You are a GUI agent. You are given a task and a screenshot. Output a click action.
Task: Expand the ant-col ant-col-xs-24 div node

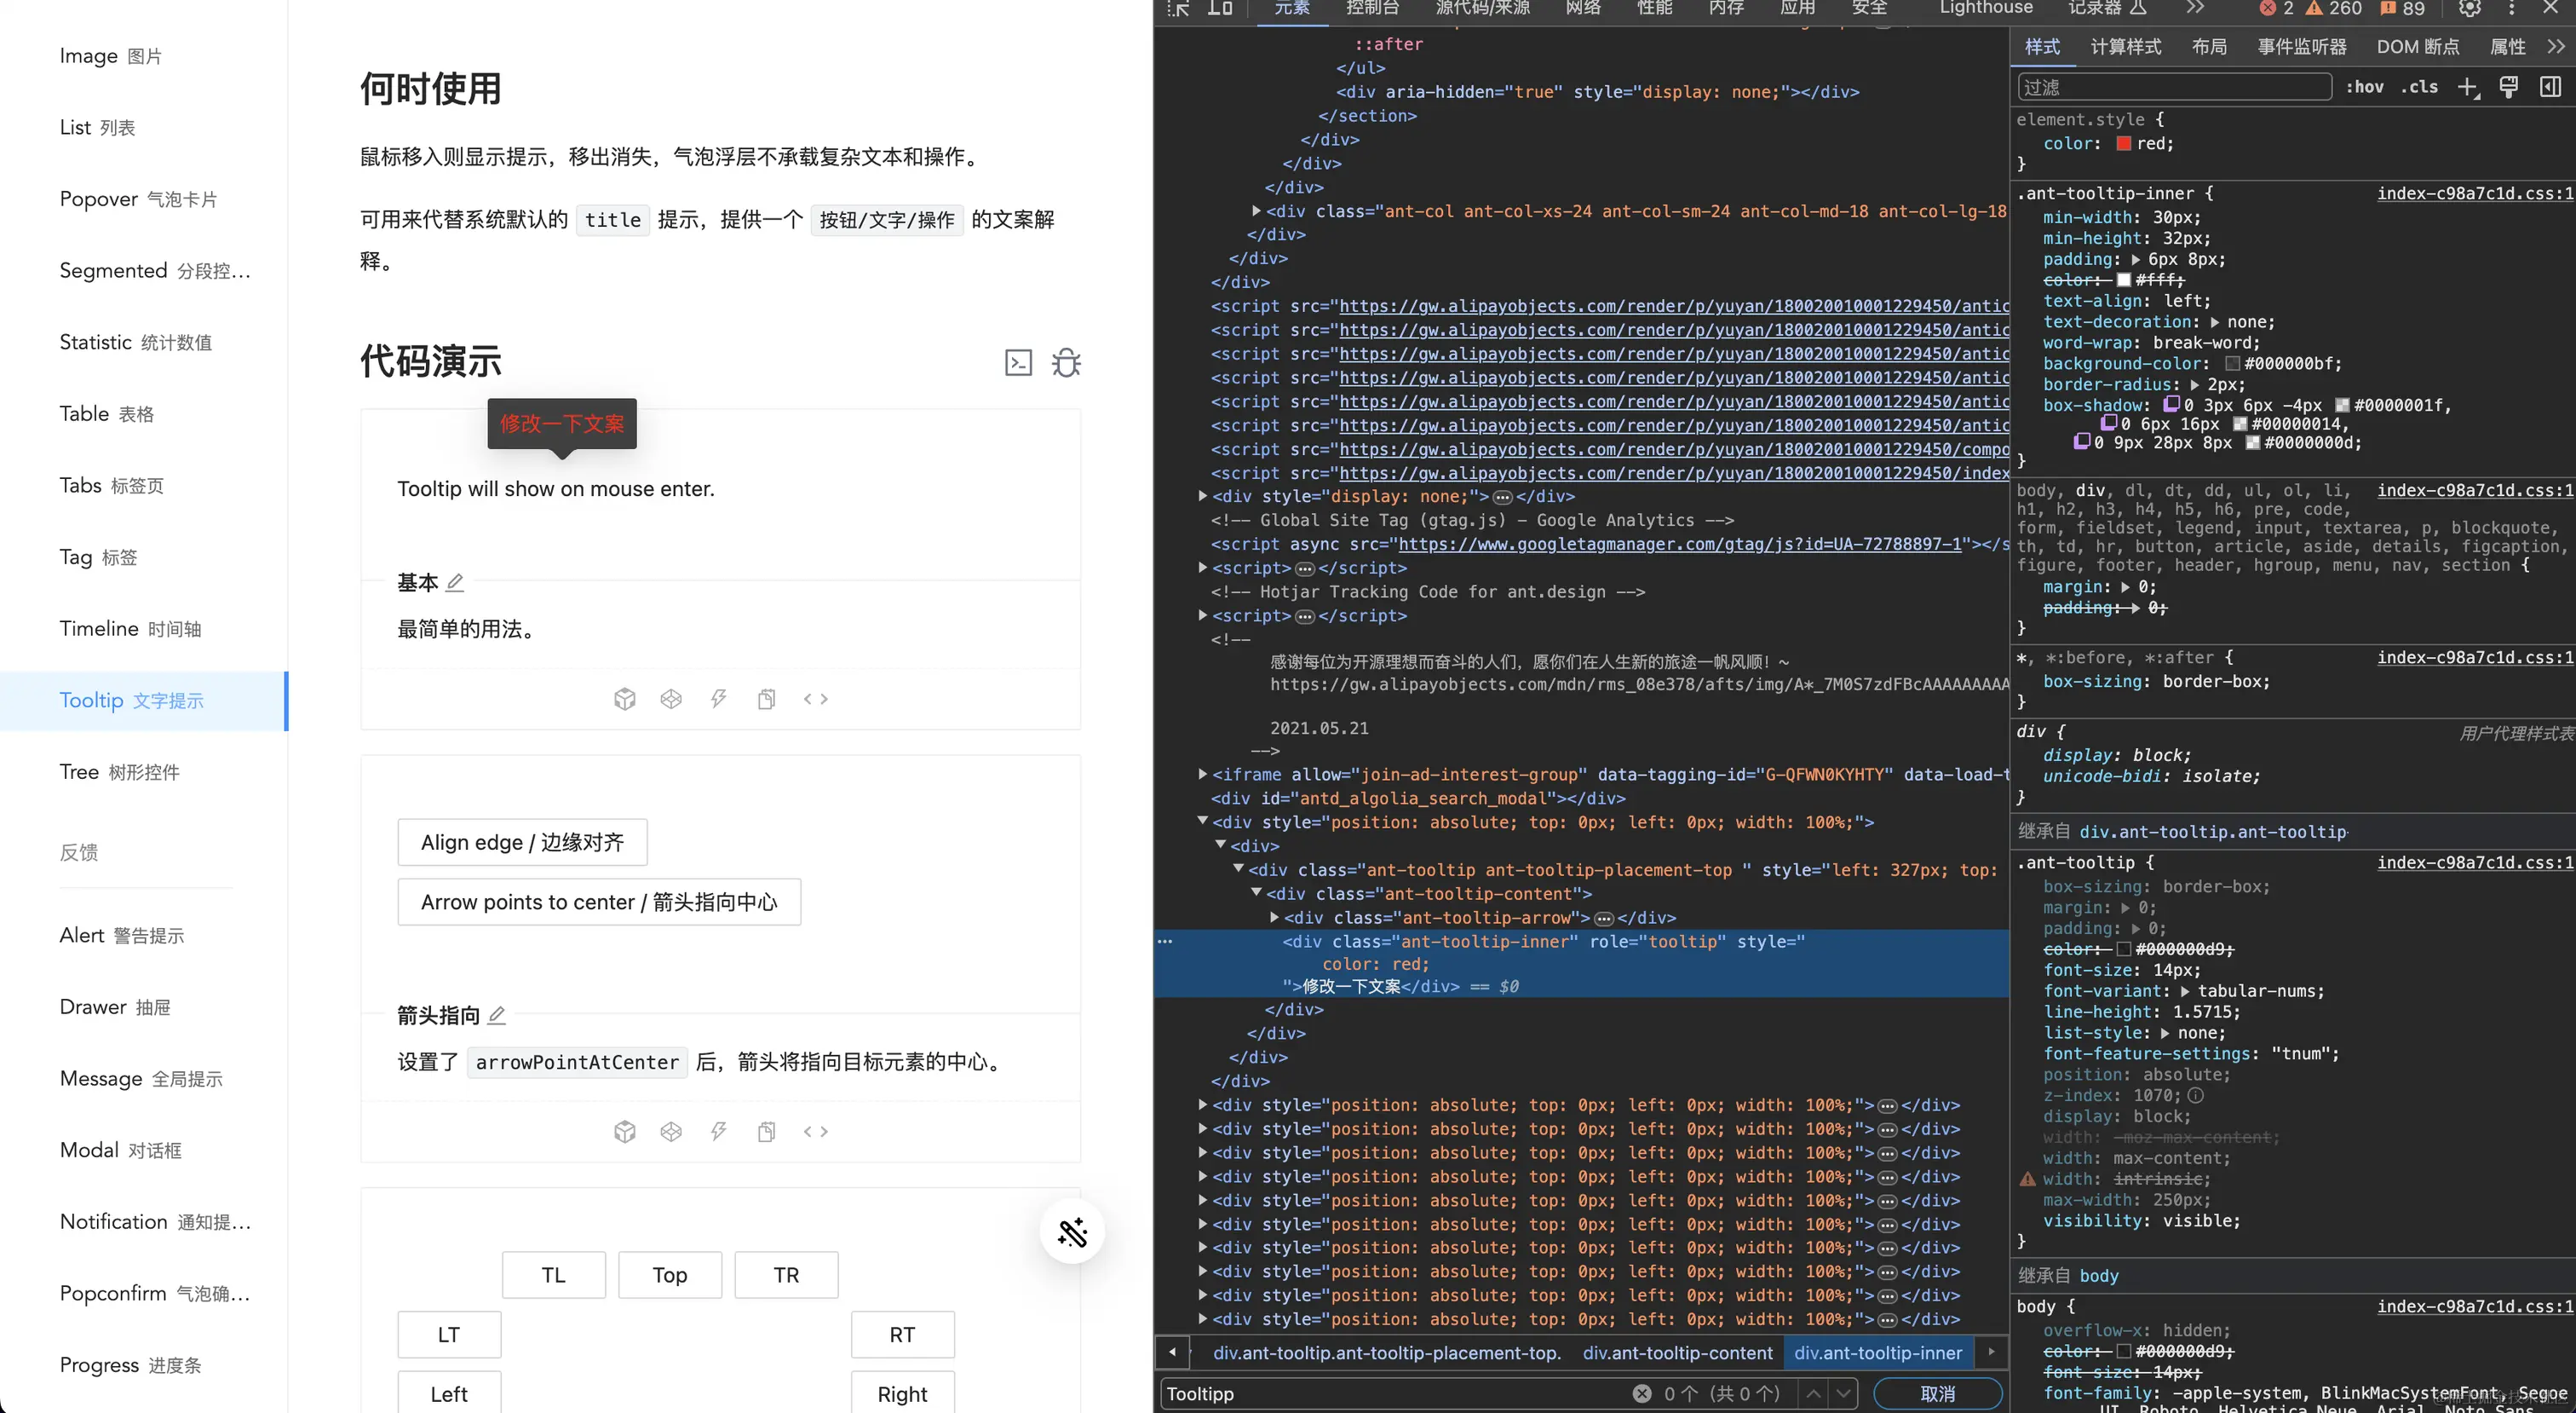1256,211
